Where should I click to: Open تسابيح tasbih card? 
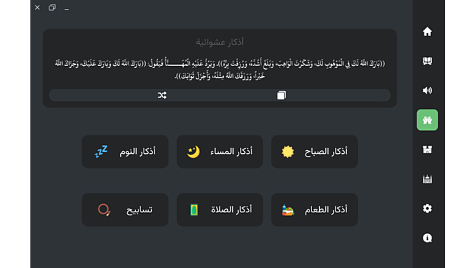(125, 210)
